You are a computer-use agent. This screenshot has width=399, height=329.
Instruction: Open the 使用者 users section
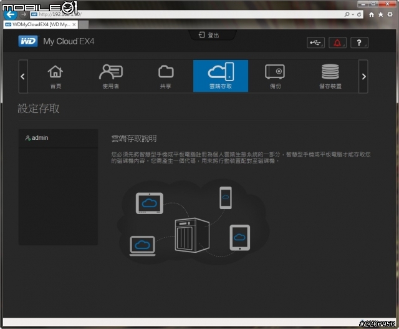[x=111, y=76]
